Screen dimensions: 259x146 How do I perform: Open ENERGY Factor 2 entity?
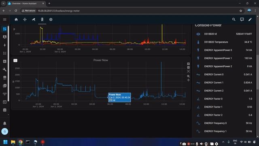tap(224, 115)
